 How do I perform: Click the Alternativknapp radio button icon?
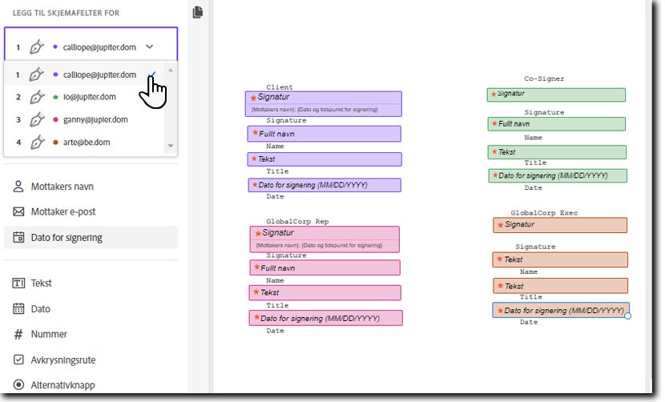[x=18, y=384]
